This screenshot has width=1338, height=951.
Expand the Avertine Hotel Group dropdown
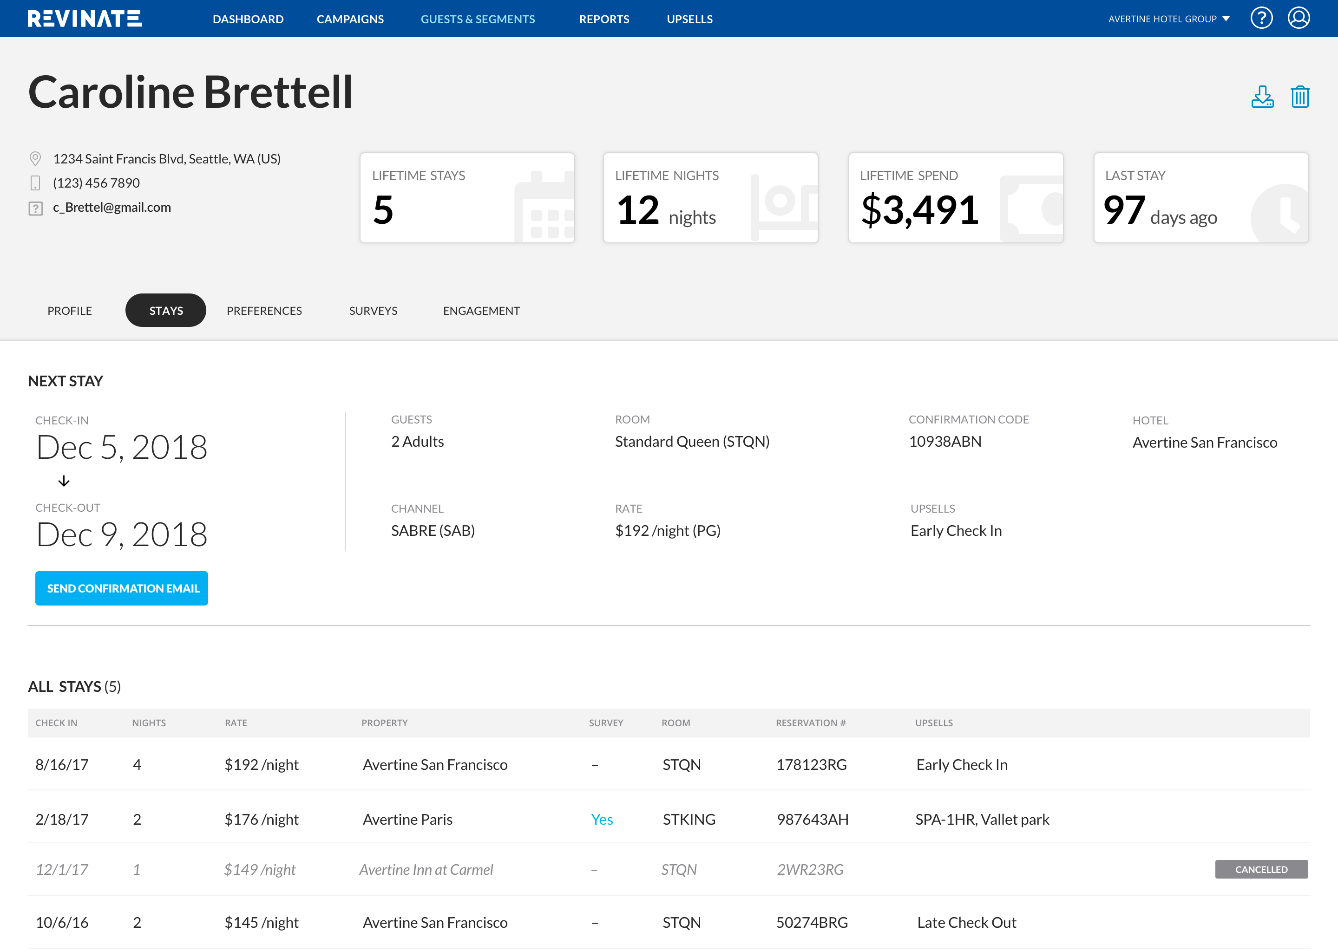point(1168,19)
